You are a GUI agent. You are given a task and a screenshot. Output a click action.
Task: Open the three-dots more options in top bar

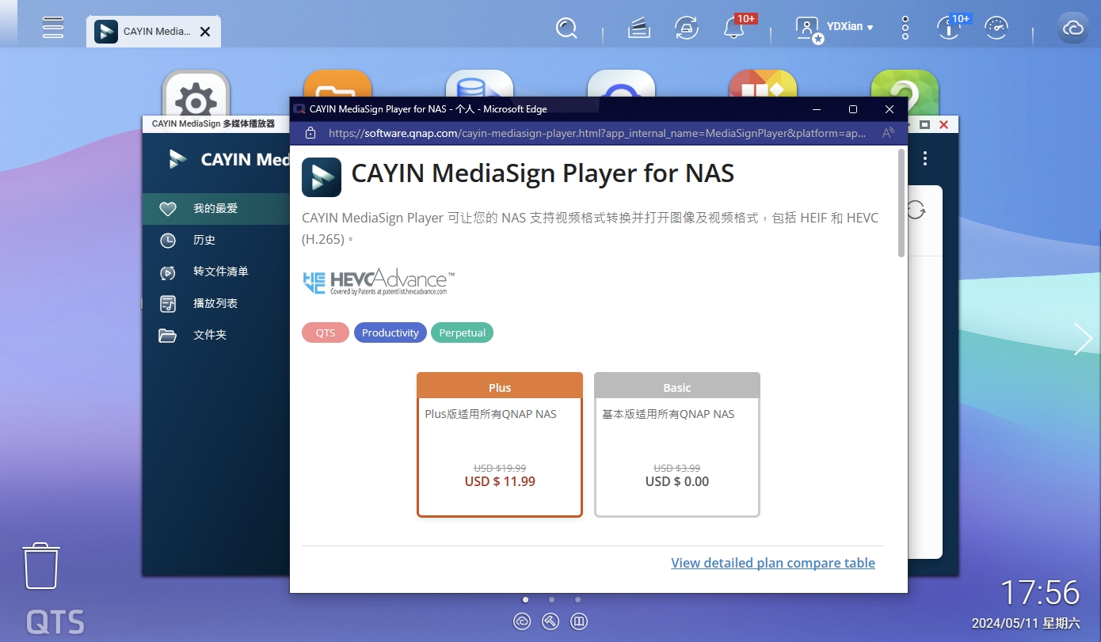(905, 28)
